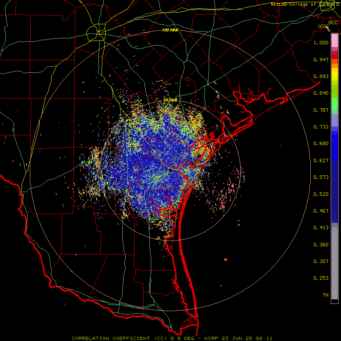Click the 0.840 legend value
Viewport: 341px width, 341px height.
click(x=321, y=93)
